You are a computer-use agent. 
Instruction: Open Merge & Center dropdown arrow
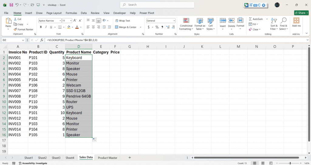click(x=141, y=27)
